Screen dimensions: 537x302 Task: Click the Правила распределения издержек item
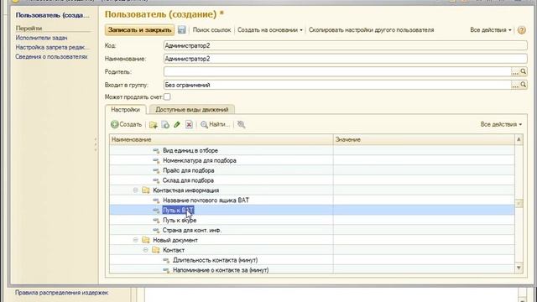click(x=61, y=293)
